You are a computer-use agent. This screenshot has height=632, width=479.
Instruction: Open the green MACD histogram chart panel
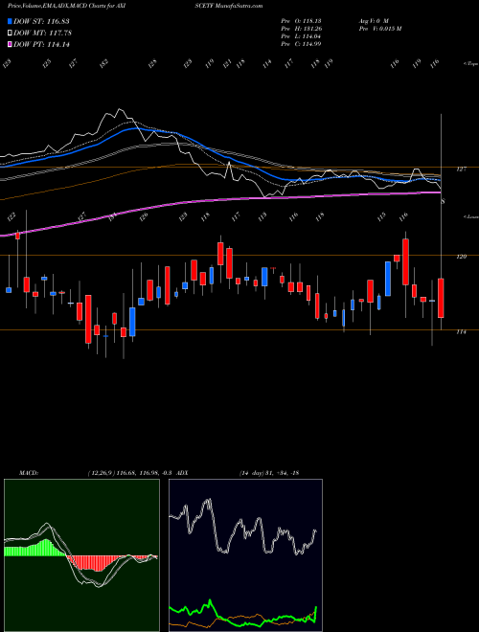click(x=81, y=555)
